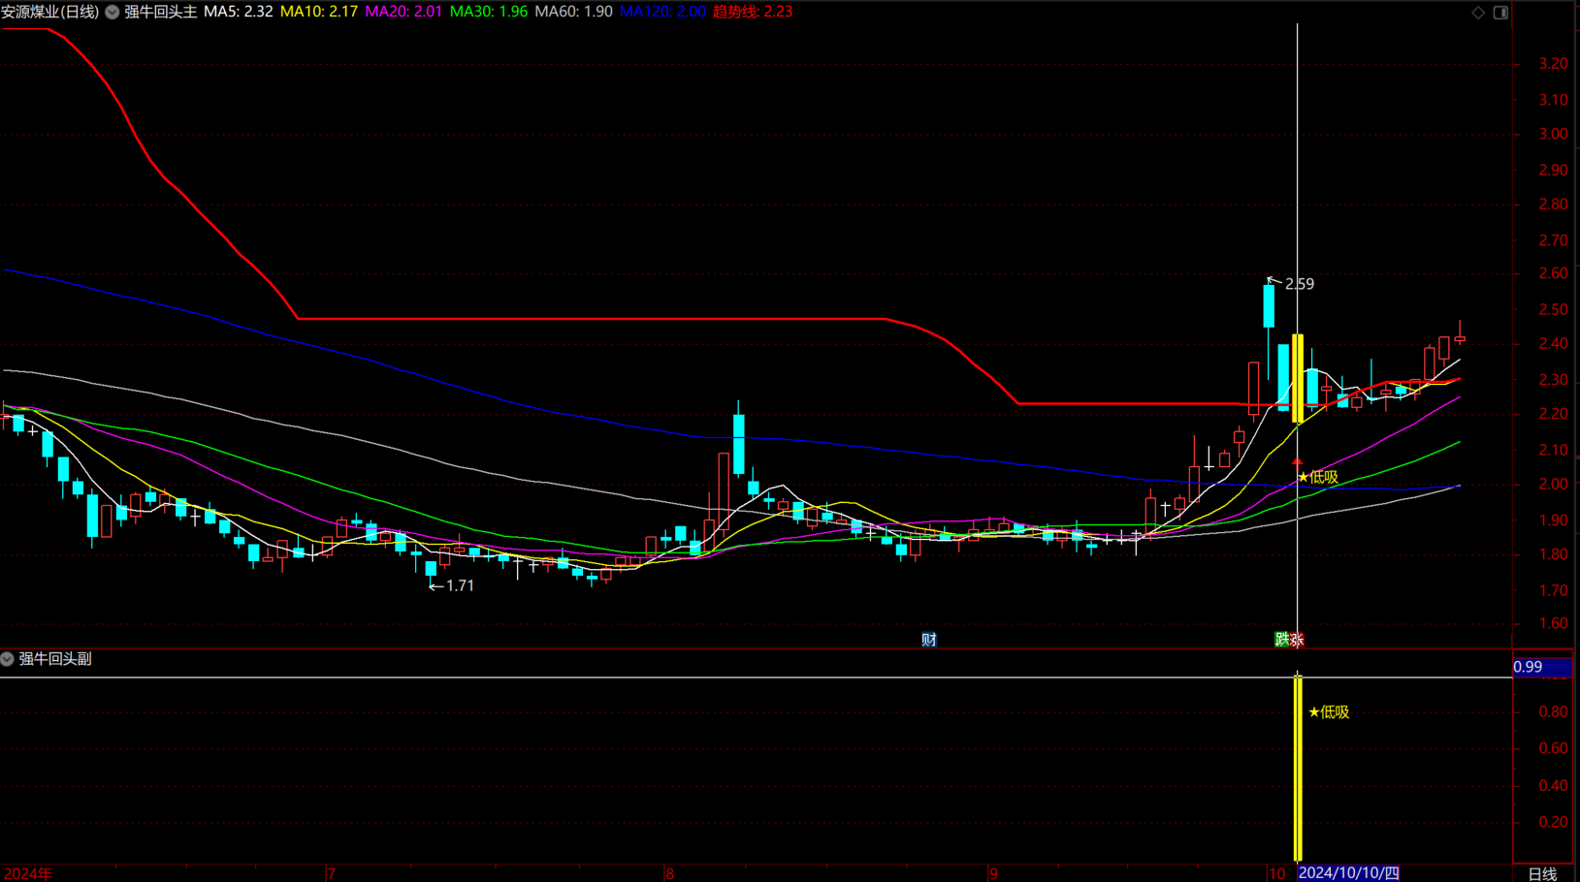Image resolution: width=1580 pixels, height=882 pixels.
Task: Select the MA30: 1.96 legend
Action: click(489, 13)
